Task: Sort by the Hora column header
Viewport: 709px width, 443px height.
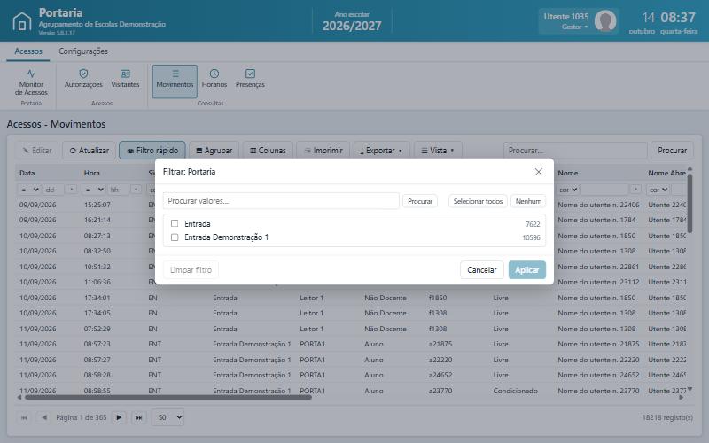Action: point(92,173)
